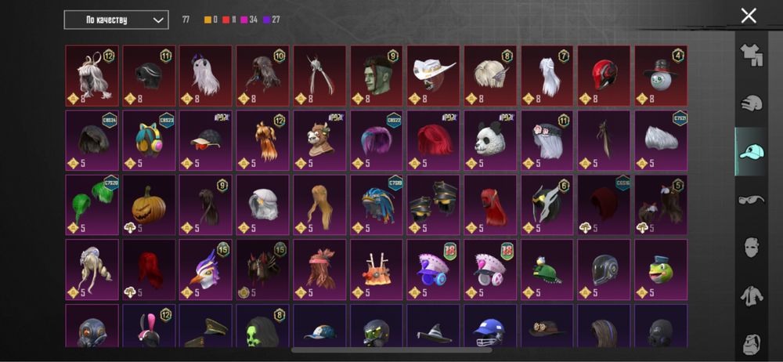
Task: Select the cat-ear headphones item
Action: [149, 140]
